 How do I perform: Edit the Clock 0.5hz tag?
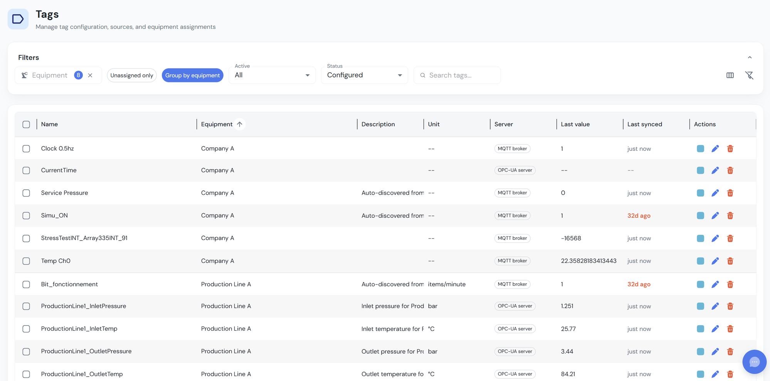pyautogui.click(x=715, y=149)
